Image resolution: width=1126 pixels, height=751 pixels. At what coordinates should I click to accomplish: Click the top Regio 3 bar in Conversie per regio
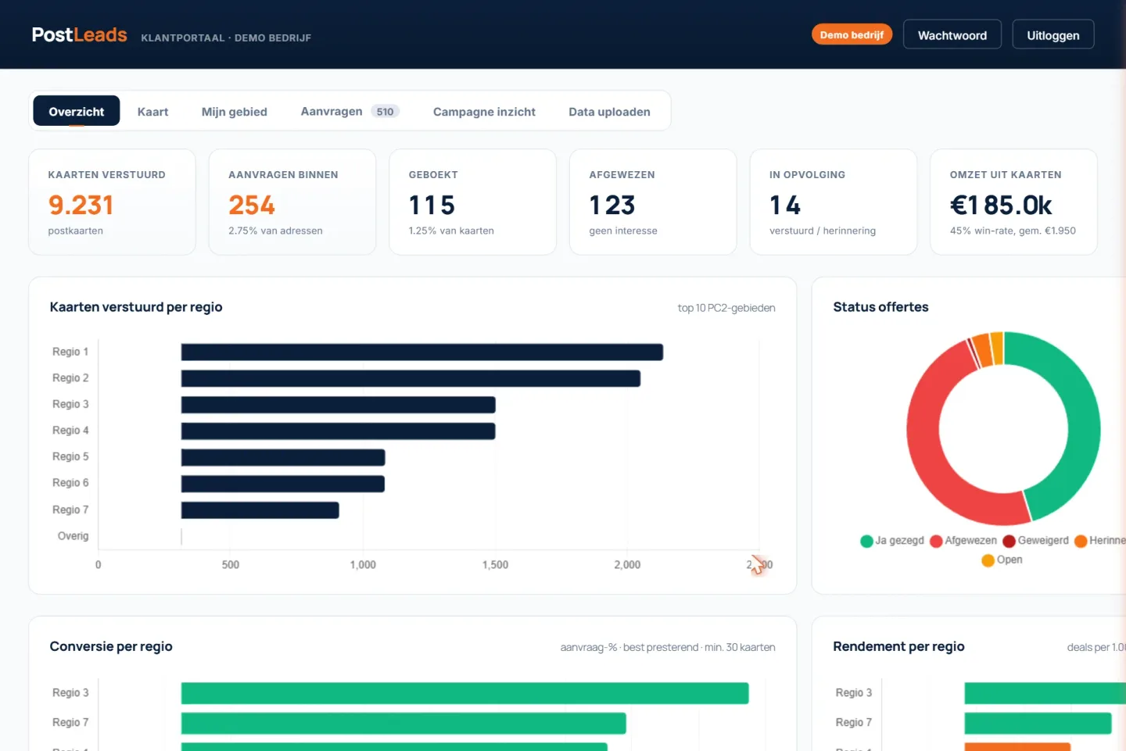click(464, 693)
